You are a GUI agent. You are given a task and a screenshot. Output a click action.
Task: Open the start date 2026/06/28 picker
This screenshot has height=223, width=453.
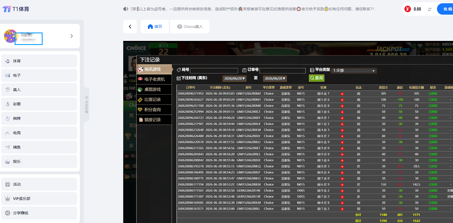pos(235,78)
